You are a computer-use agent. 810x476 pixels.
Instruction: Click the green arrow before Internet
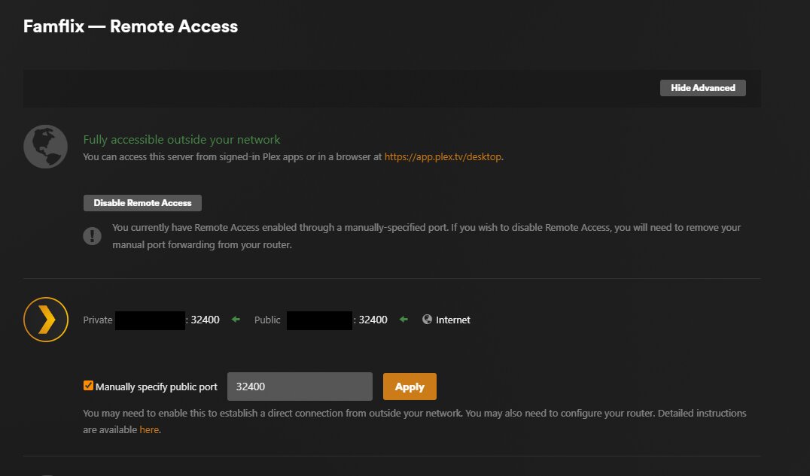[x=403, y=320]
